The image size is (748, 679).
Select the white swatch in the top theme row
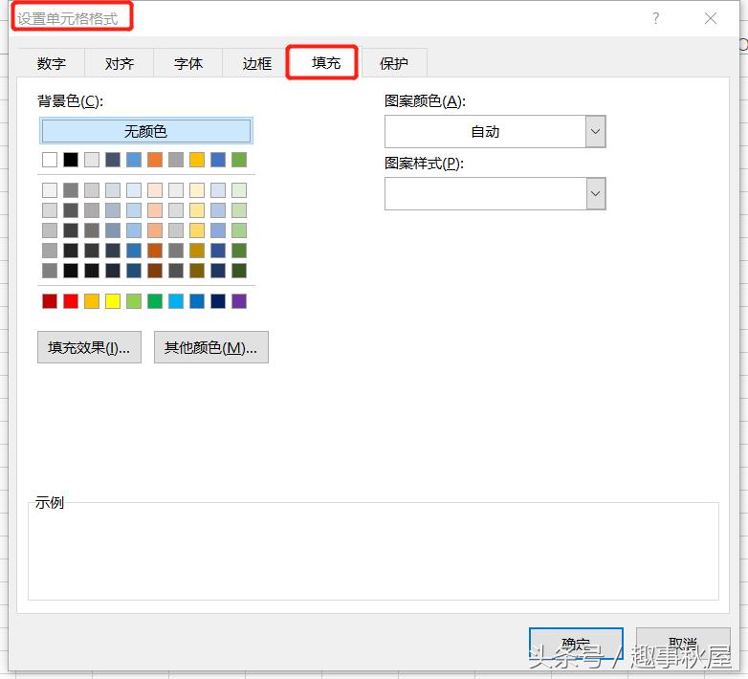pos(50,160)
